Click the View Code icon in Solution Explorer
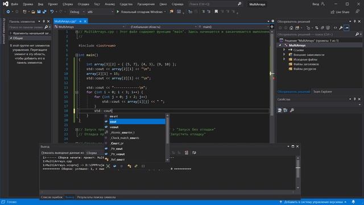364x205 pixels. pyautogui.click(x=335, y=28)
